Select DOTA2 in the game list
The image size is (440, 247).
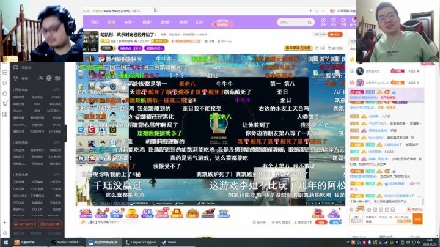(56, 97)
